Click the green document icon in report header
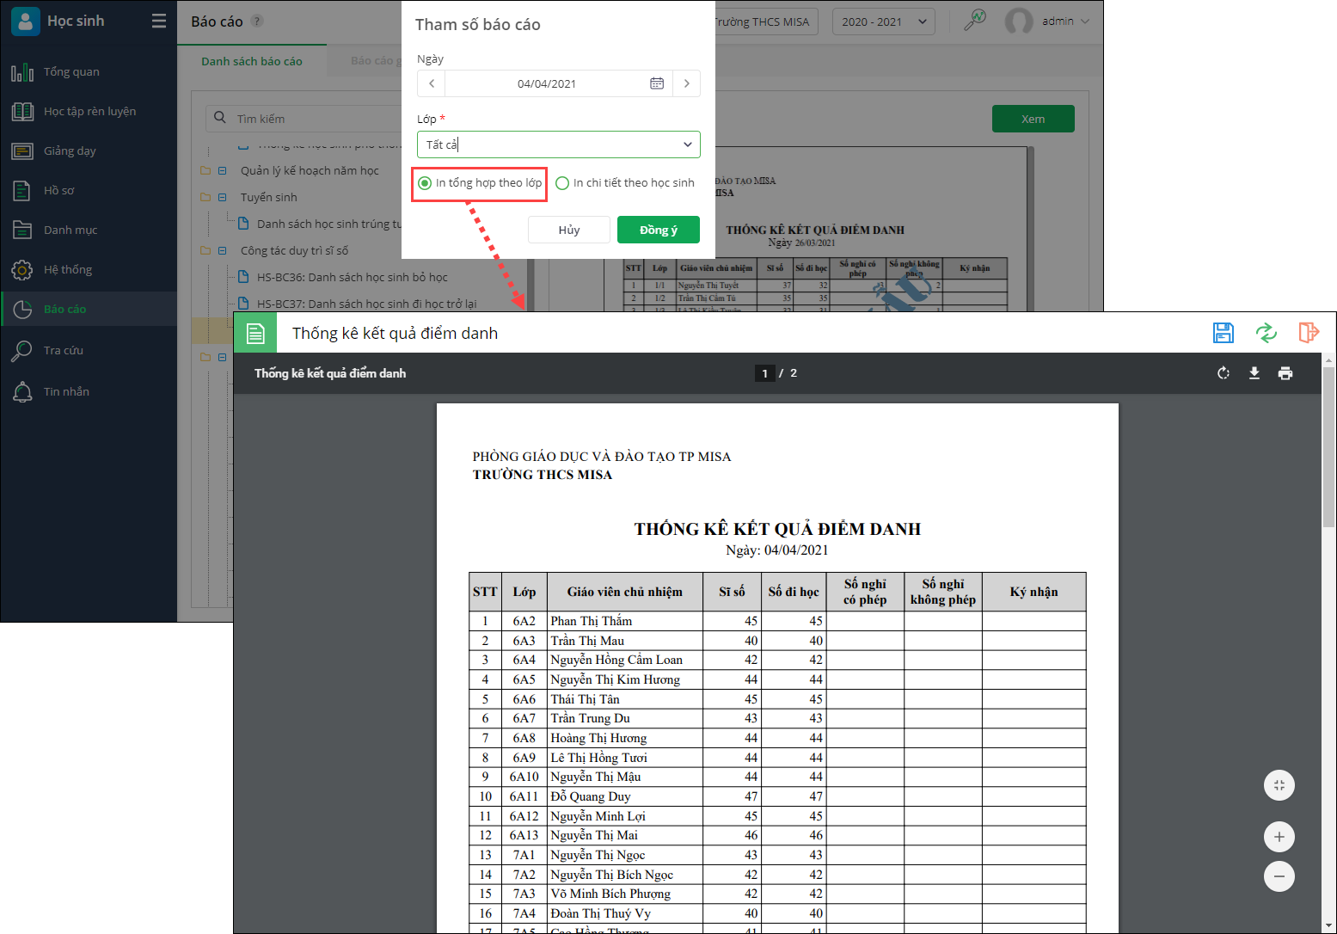Viewport: 1337px width, 934px height. coord(255,333)
